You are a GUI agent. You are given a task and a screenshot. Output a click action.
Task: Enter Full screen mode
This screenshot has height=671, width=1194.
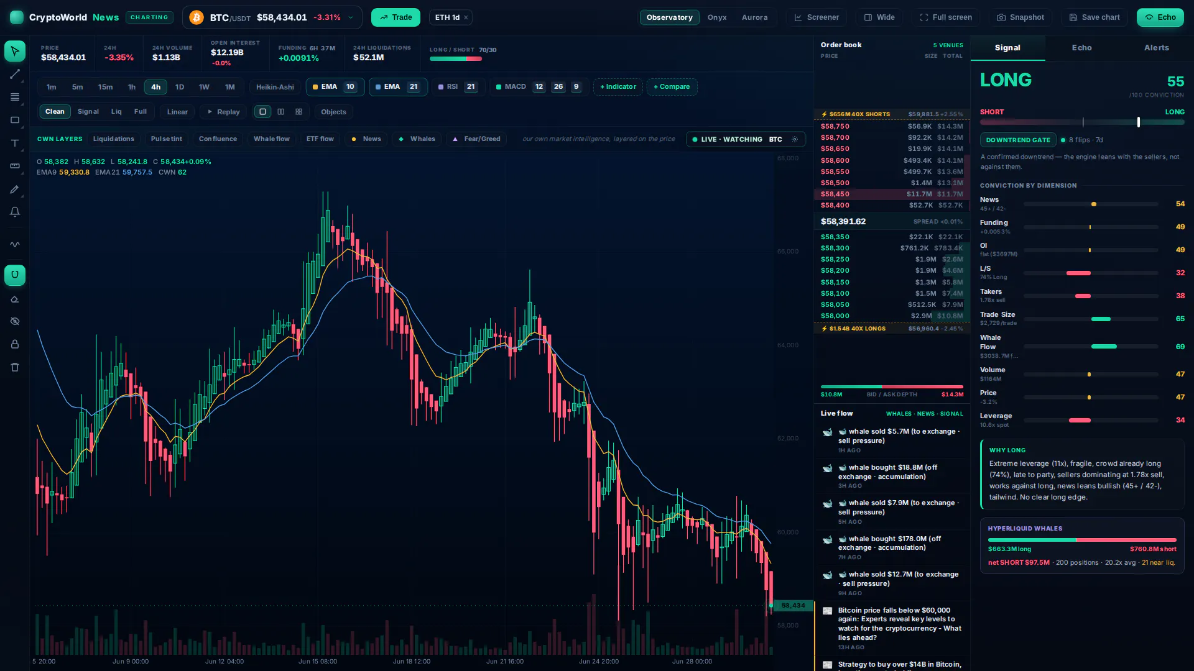(946, 17)
